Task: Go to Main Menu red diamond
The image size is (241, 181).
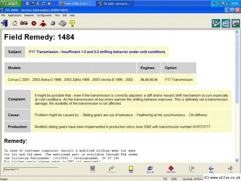Action: click(x=171, y=169)
